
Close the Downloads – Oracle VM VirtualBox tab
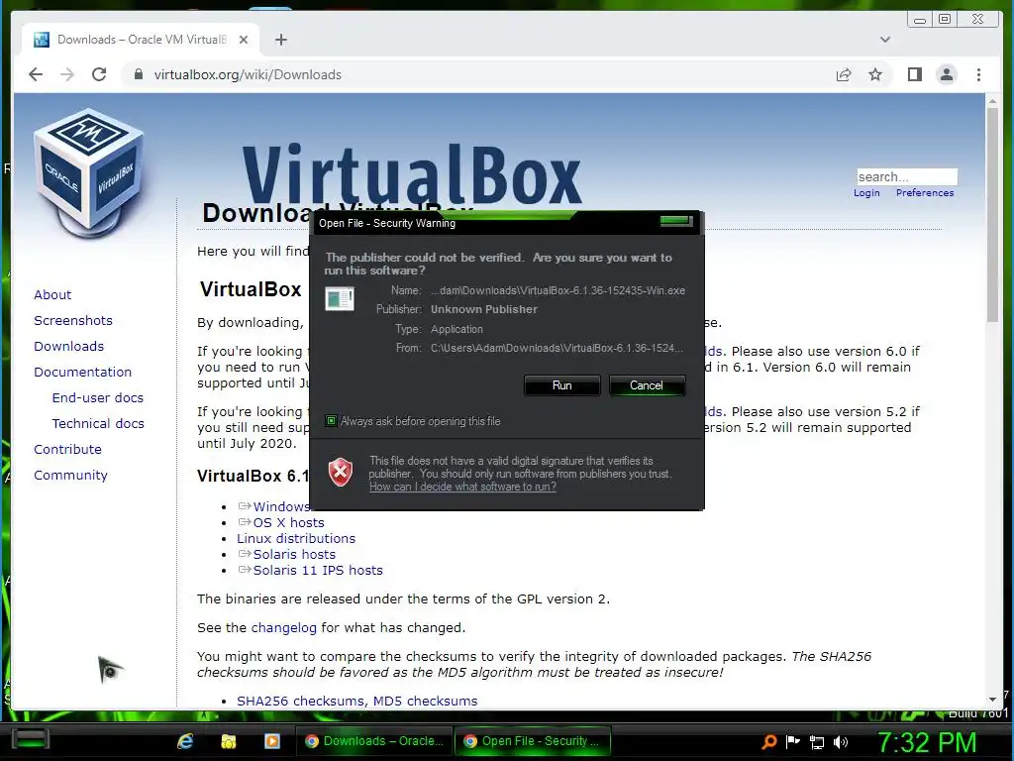pos(244,40)
